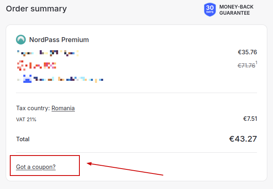This screenshot has height=189, width=273.
Task: Click the VAT 21% label
Action: (x=26, y=120)
